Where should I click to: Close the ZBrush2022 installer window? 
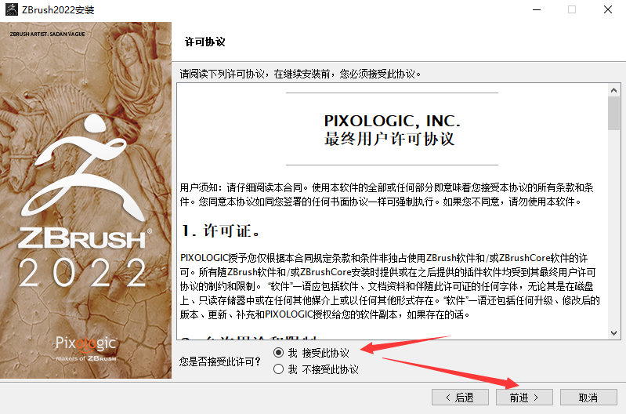pos(608,9)
